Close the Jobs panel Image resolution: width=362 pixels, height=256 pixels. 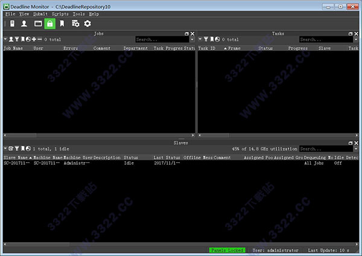point(192,34)
